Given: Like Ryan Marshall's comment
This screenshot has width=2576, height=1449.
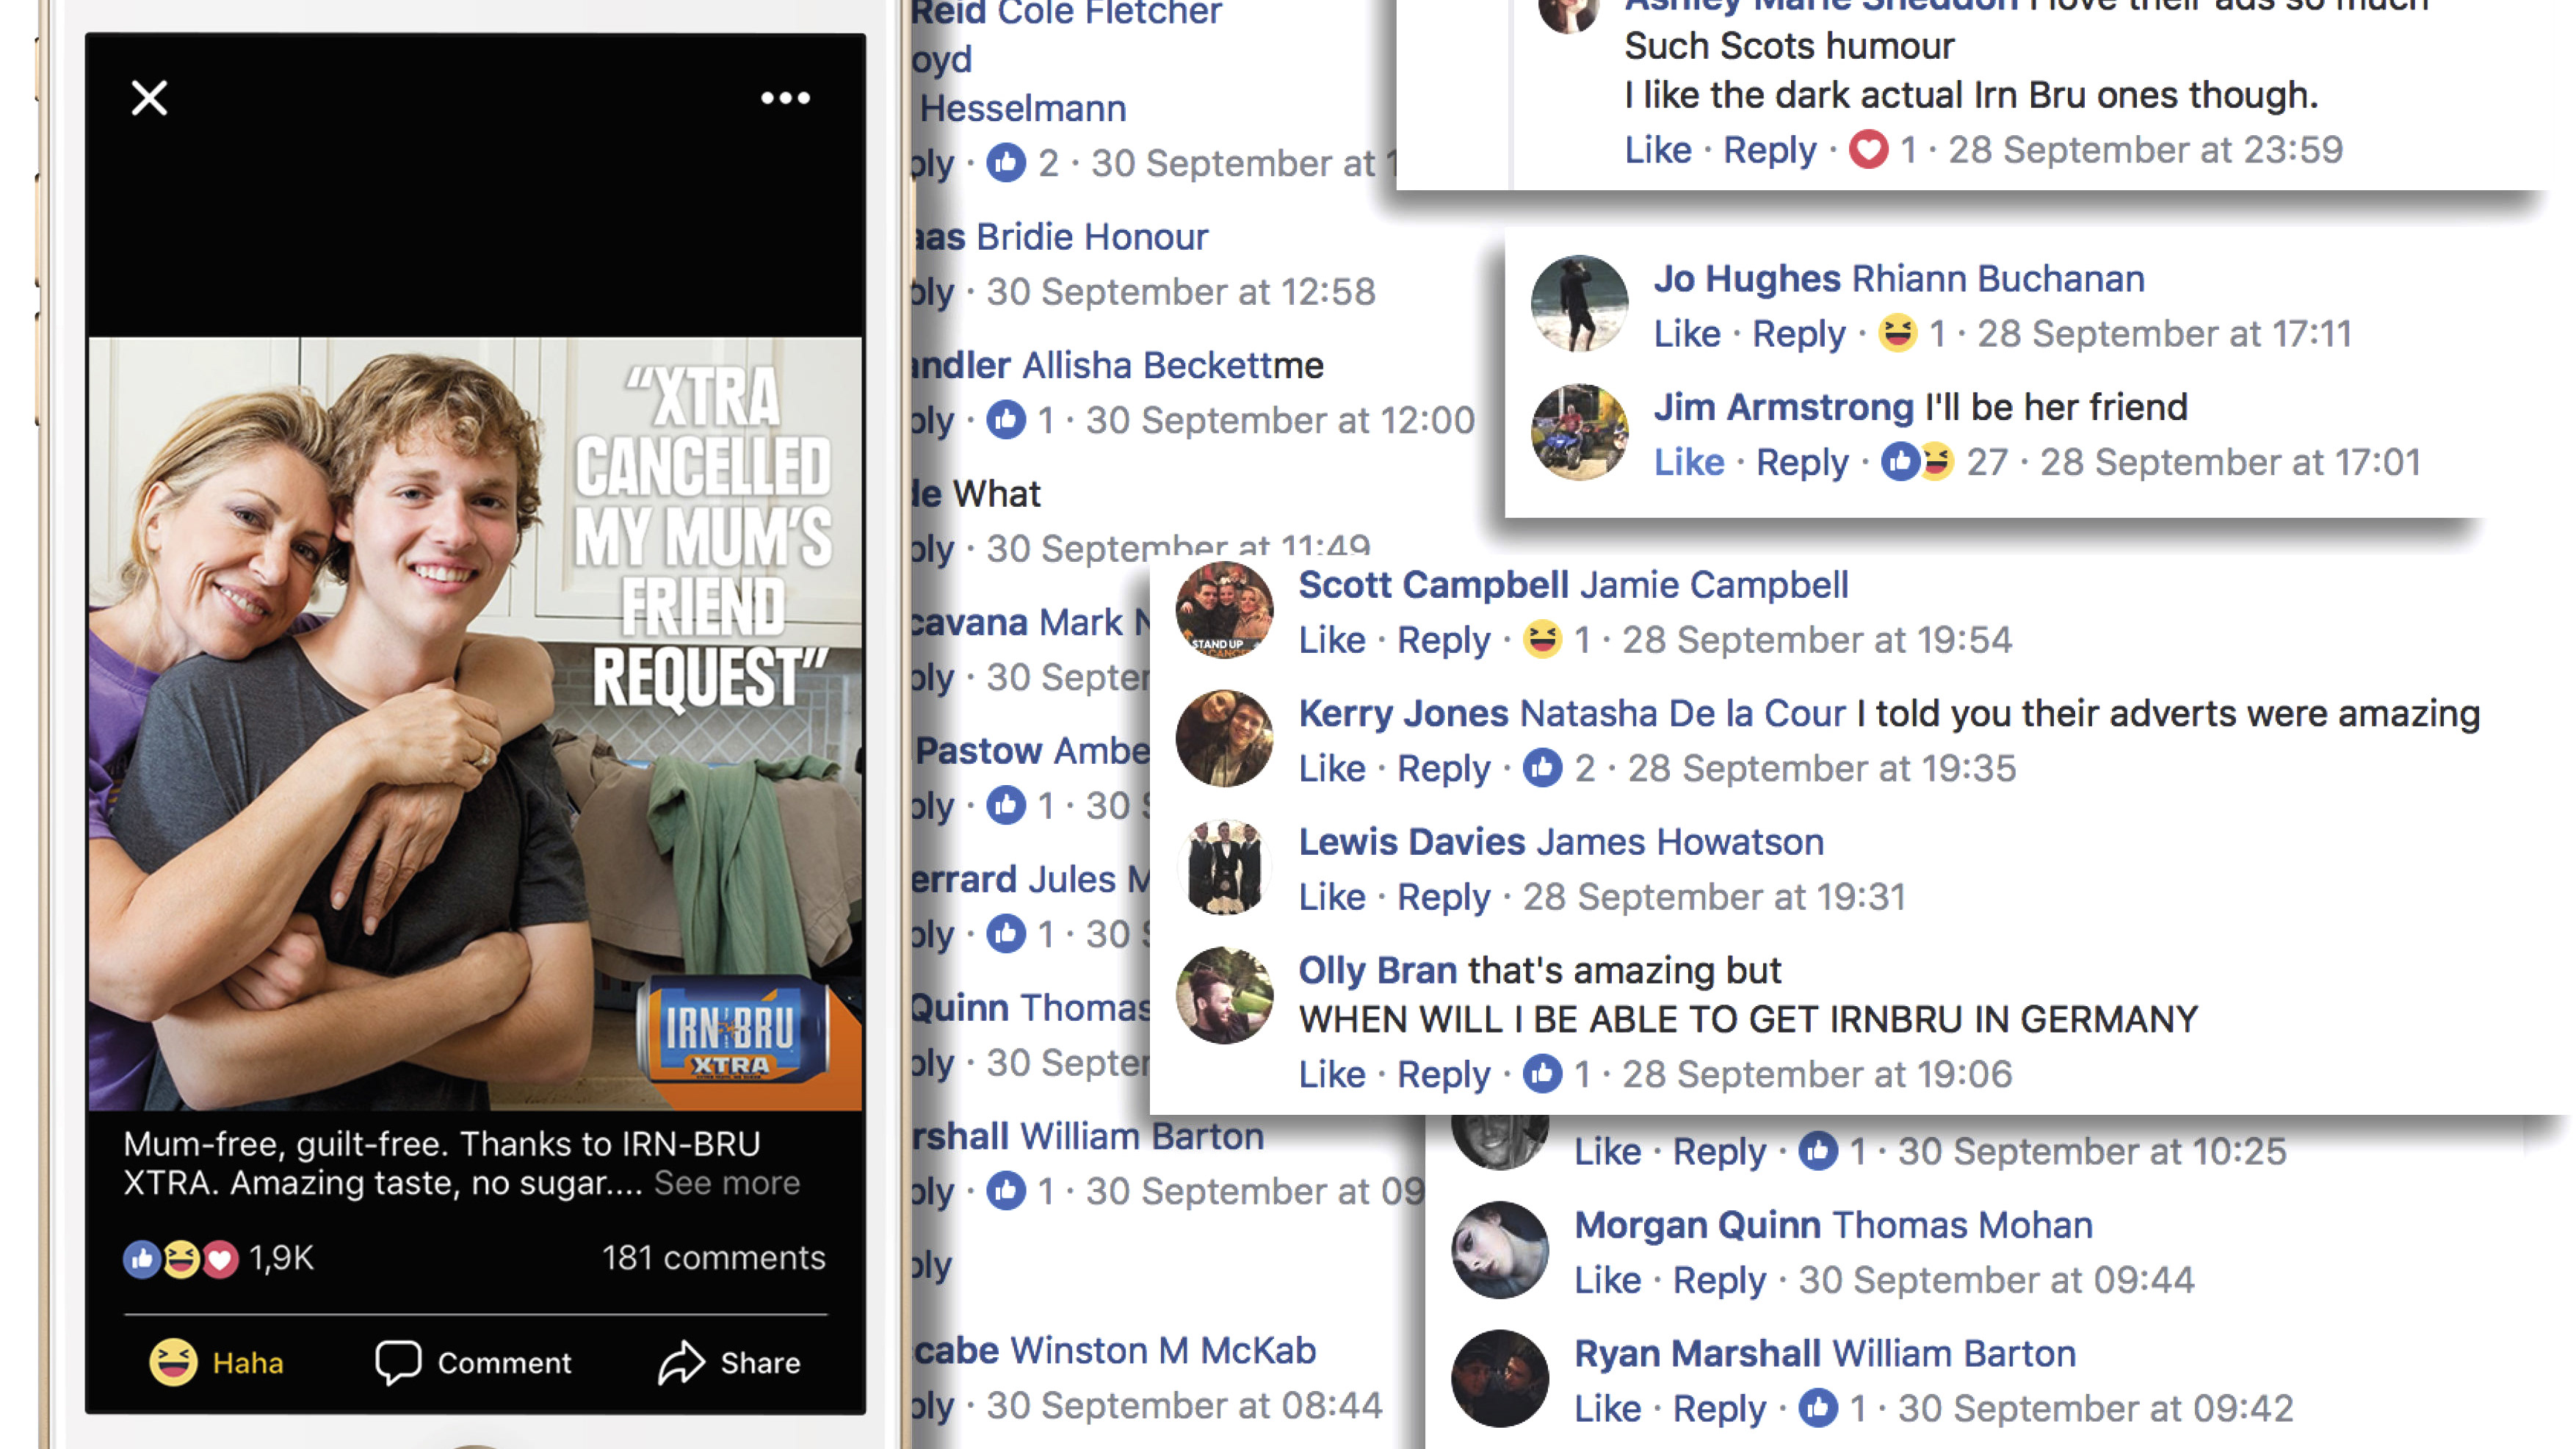Looking at the screenshot, I should [x=1607, y=1408].
